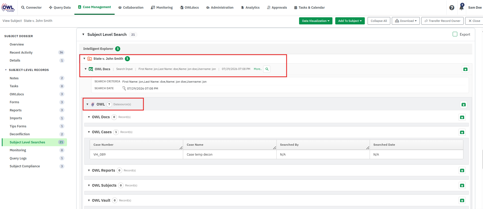Click the search icon next to More..
The height and width of the screenshot is (209, 483).
[267, 69]
